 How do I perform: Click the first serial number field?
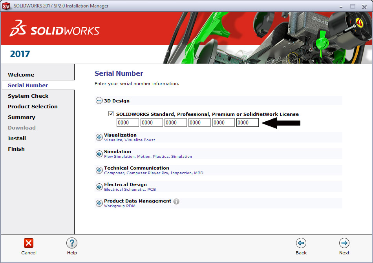(x=128, y=122)
